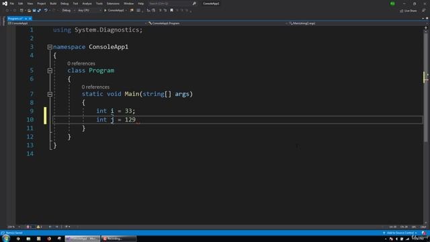Click Add to Source Control
430x242 pixels.
click(400, 233)
